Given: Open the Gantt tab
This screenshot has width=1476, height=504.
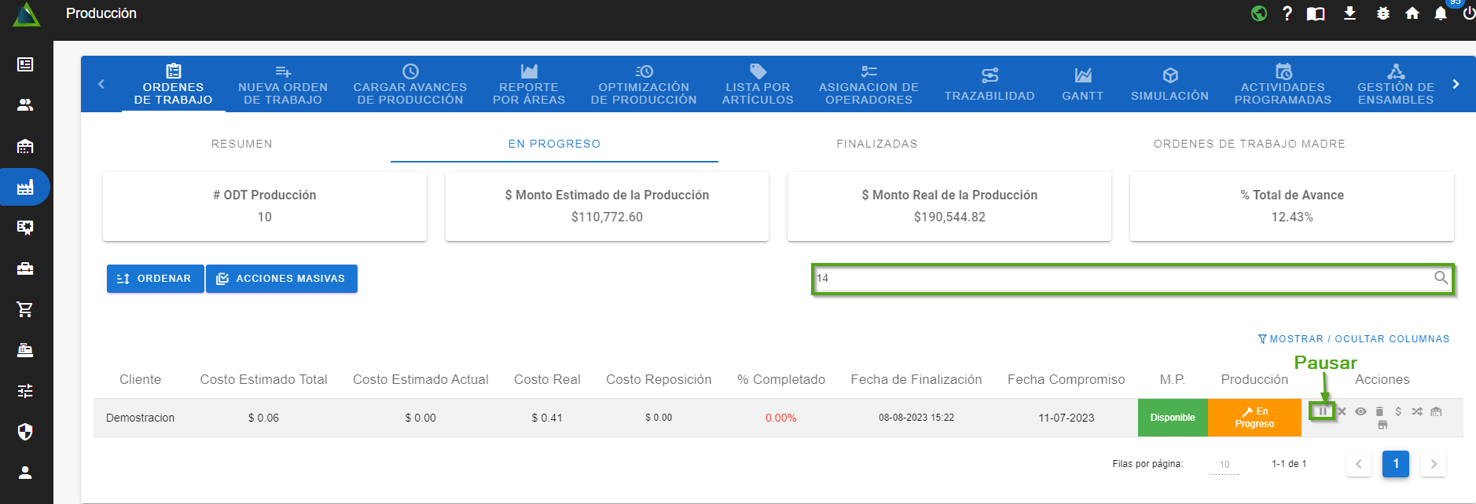Looking at the screenshot, I should [x=1082, y=84].
